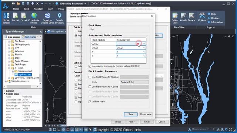Expand the Santa Monica tree folder
This screenshot has height=133, width=237.
pos(9,61)
